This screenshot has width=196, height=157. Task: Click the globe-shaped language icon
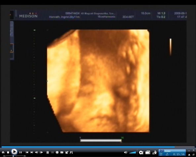[57, 152]
